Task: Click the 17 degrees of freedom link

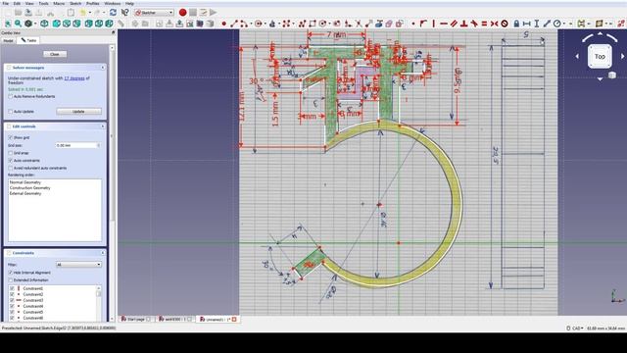Action: click(74, 78)
